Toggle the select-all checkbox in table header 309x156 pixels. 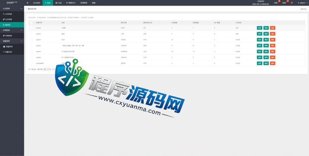coord(31,23)
